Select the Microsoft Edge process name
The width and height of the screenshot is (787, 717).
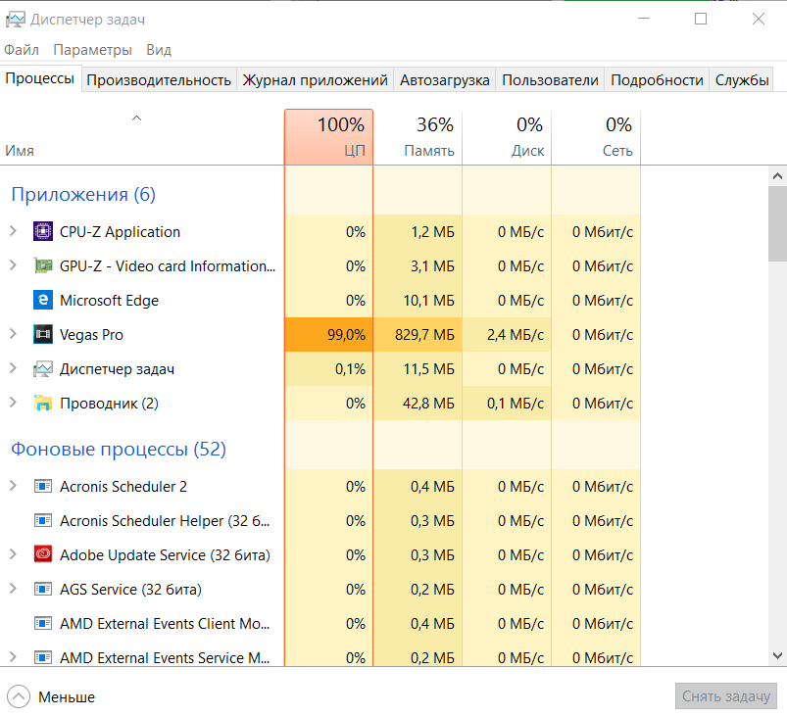point(109,301)
